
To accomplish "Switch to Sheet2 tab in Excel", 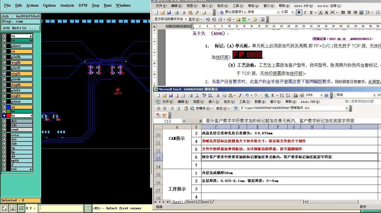I will tap(192, 202).
